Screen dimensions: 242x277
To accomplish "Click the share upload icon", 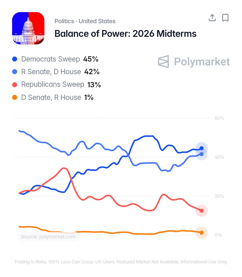I will 212,18.
